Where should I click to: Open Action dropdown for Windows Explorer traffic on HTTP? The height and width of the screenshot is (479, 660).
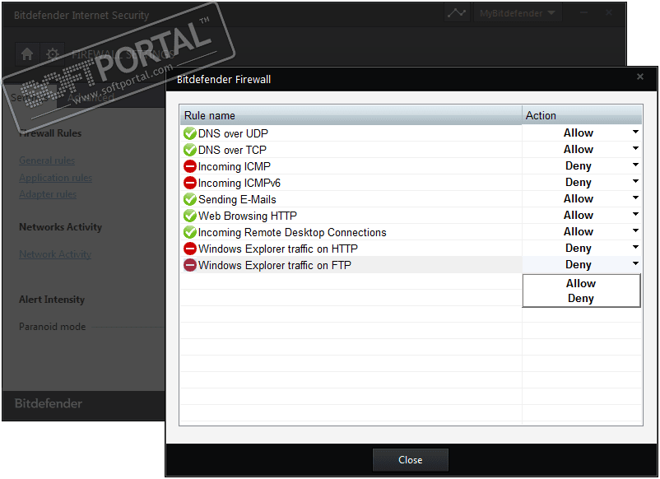click(x=635, y=247)
